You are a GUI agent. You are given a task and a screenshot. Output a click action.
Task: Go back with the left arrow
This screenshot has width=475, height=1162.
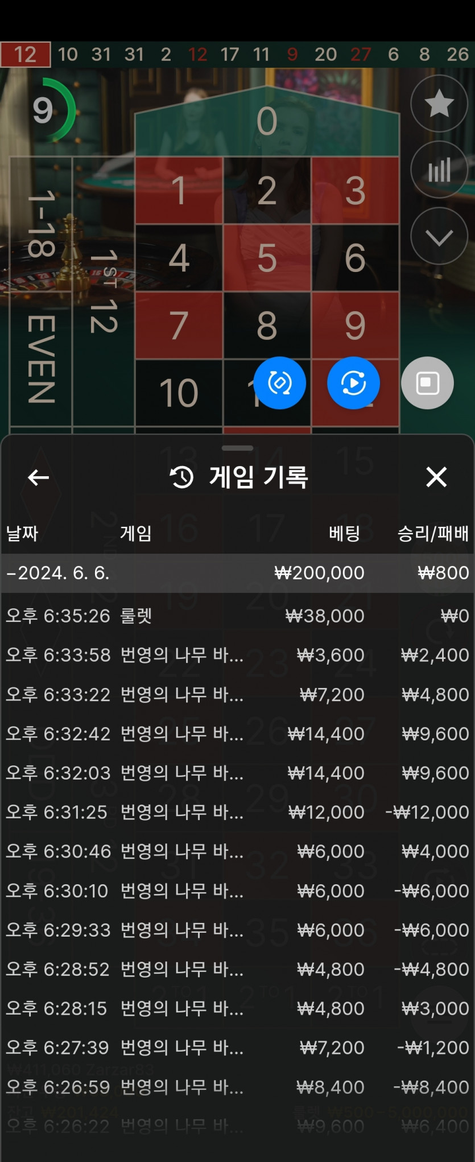pos(38,477)
